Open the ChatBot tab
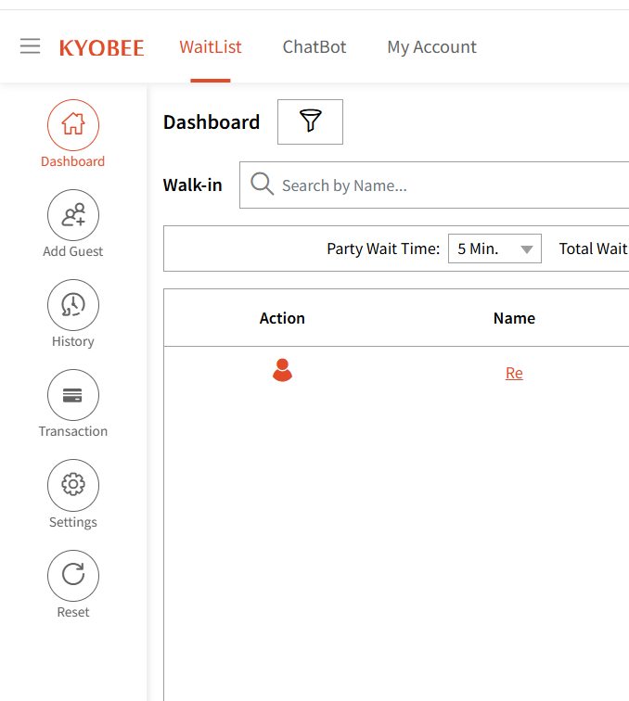The image size is (629, 701). tap(314, 47)
